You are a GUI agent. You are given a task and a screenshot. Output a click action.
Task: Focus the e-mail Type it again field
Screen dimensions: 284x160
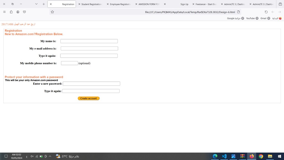89,56
